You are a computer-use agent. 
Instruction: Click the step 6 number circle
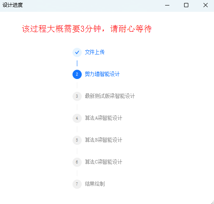click(77, 162)
